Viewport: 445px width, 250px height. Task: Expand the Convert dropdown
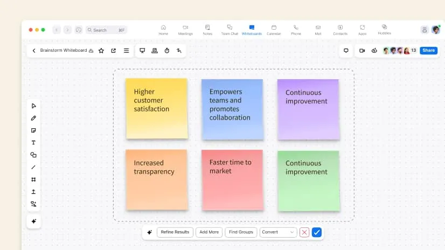click(278, 232)
